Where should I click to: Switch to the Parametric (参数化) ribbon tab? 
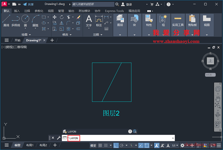pos(39,11)
